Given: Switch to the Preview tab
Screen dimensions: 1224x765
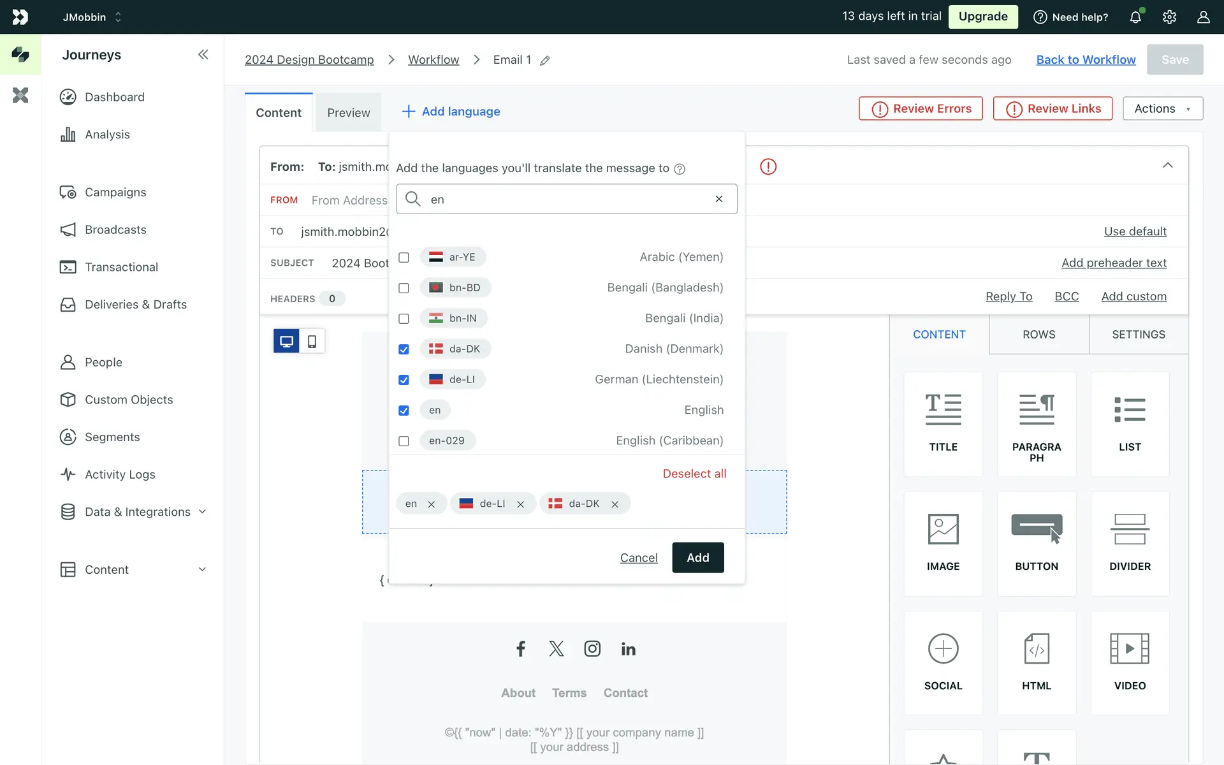Looking at the screenshot, I should (348, 113).
